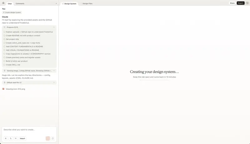
Task: Check Add VISUAL FOUNDATIONS to README
Action: 4,50
